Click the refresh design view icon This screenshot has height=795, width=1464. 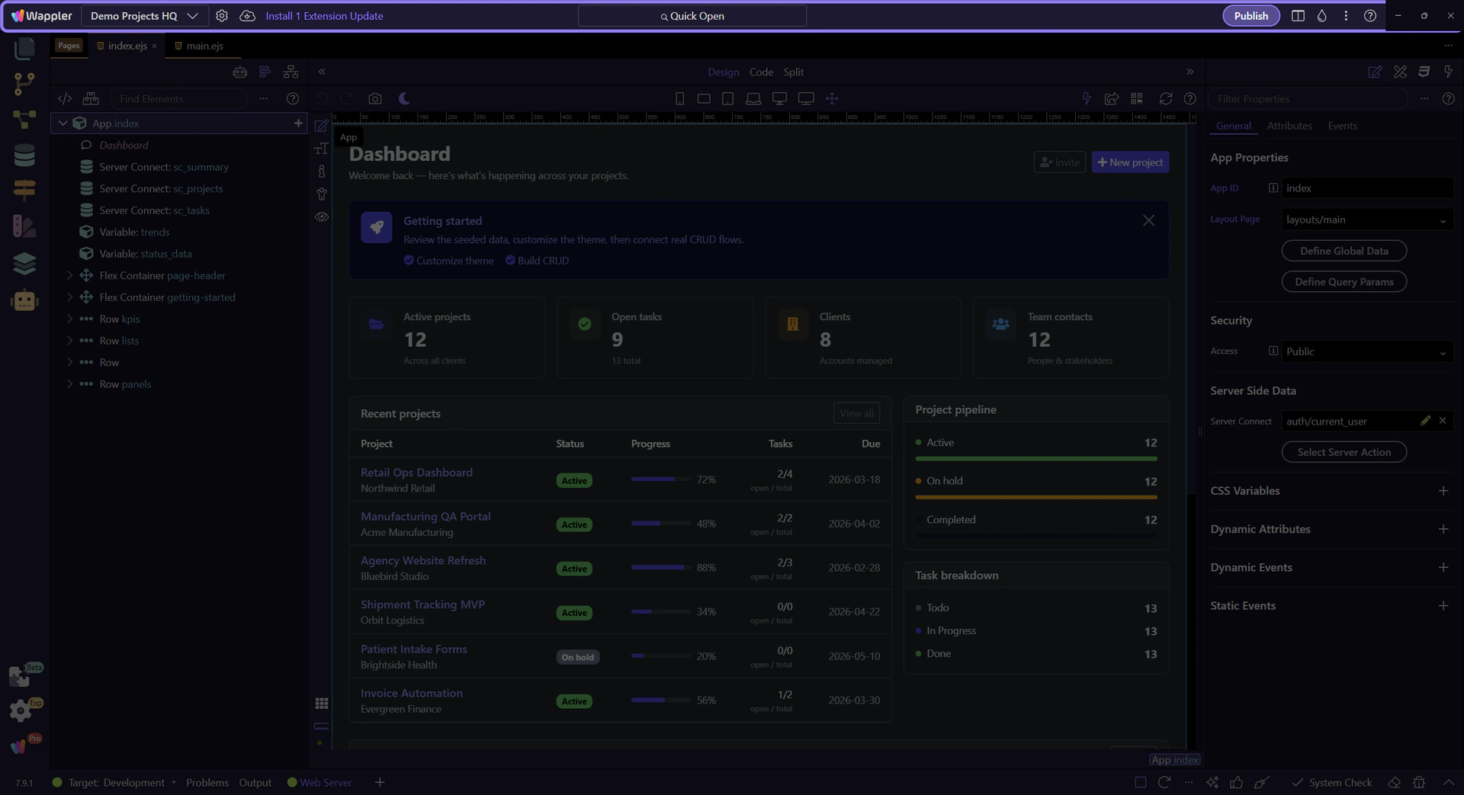pos(1165,98)
